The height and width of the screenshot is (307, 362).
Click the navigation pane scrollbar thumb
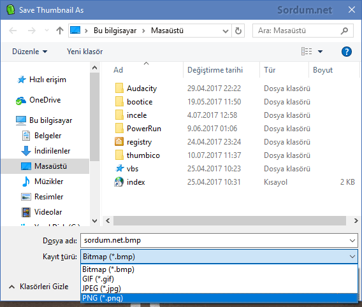[94, 117]
